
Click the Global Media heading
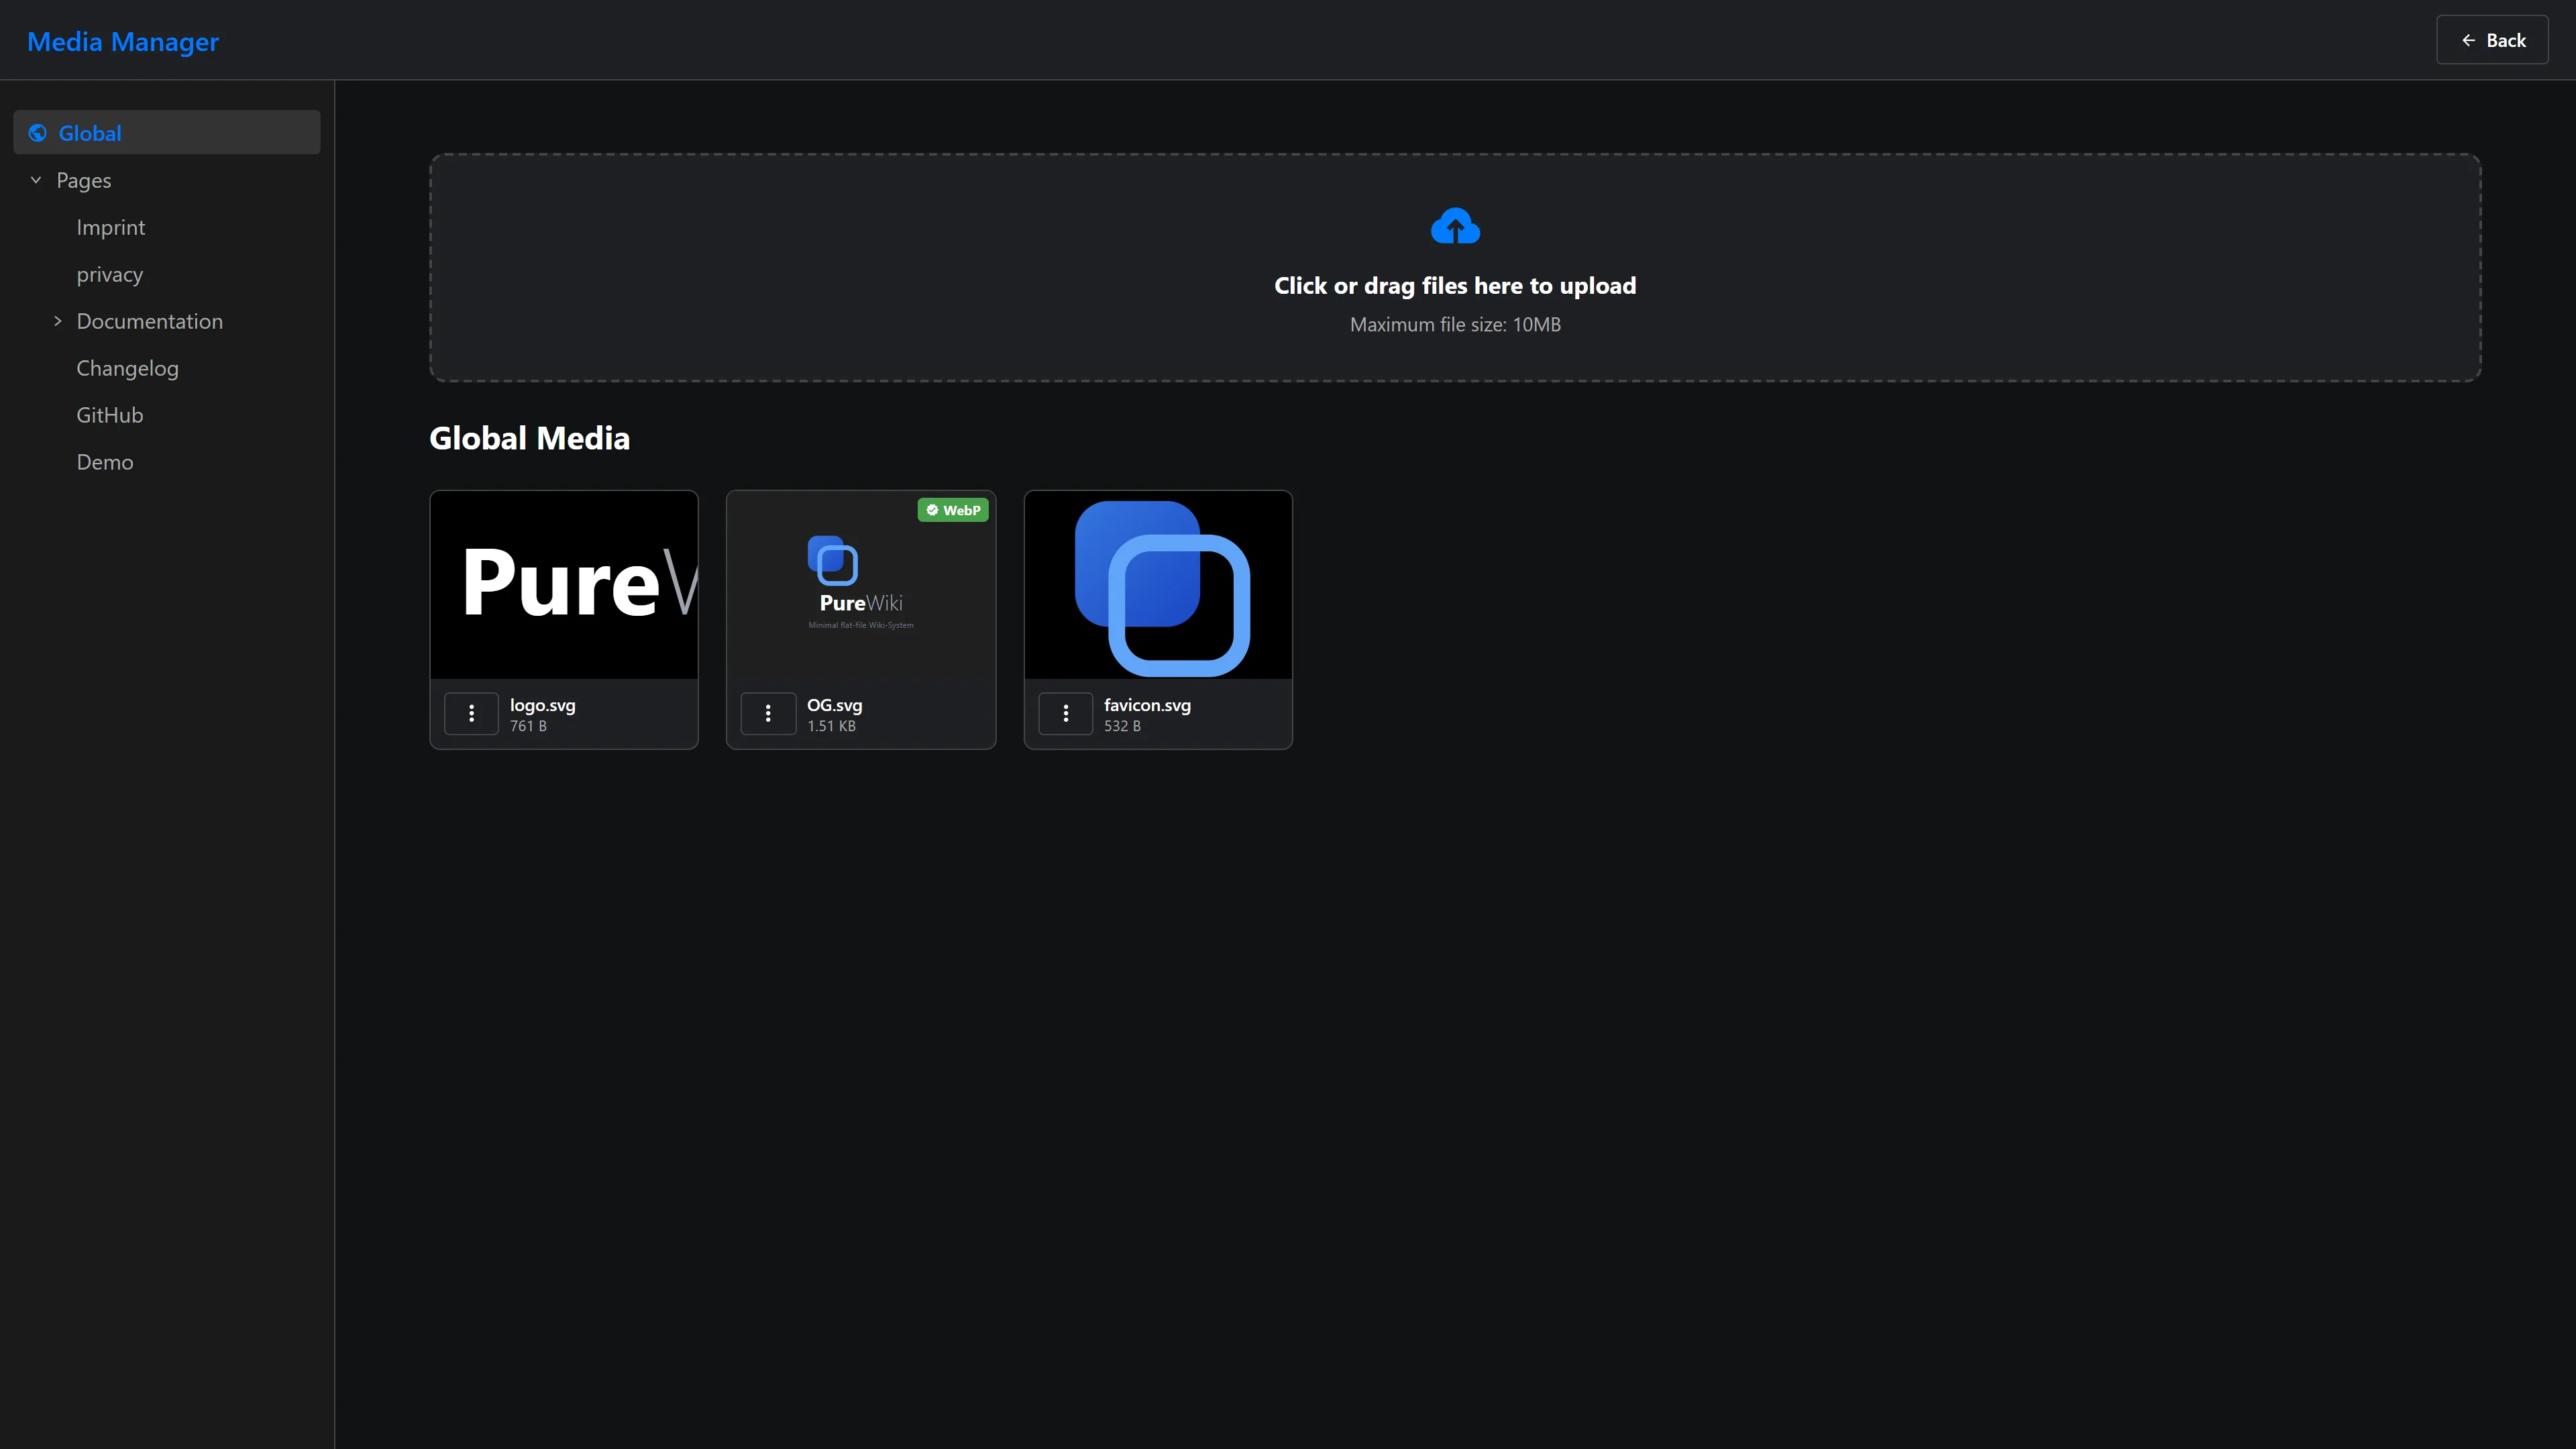pyautogui.click(x=530, y=438)
